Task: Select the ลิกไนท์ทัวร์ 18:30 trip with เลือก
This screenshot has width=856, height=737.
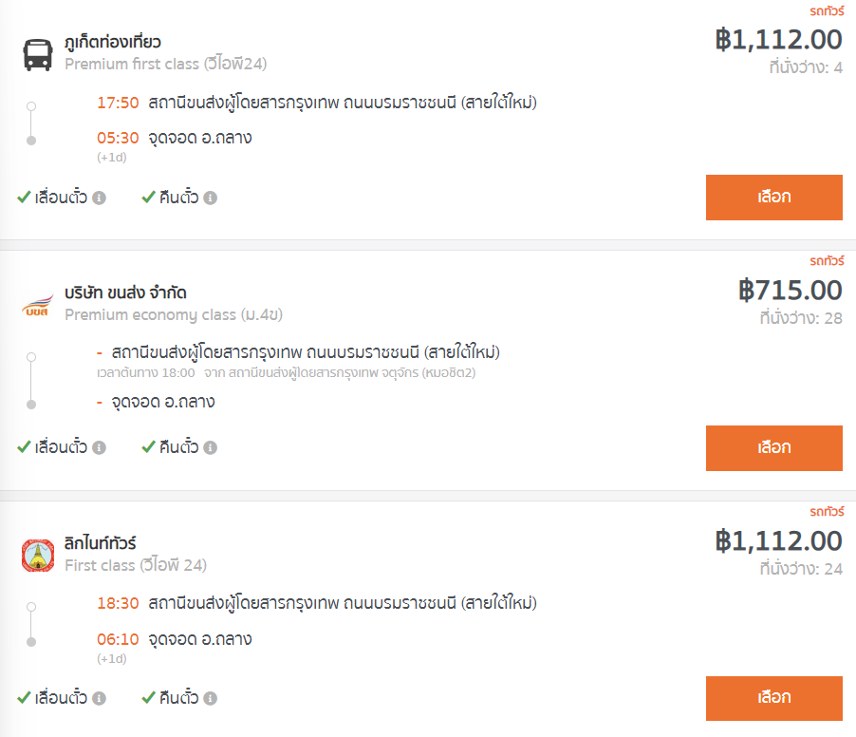Action: tap(774, 698)
